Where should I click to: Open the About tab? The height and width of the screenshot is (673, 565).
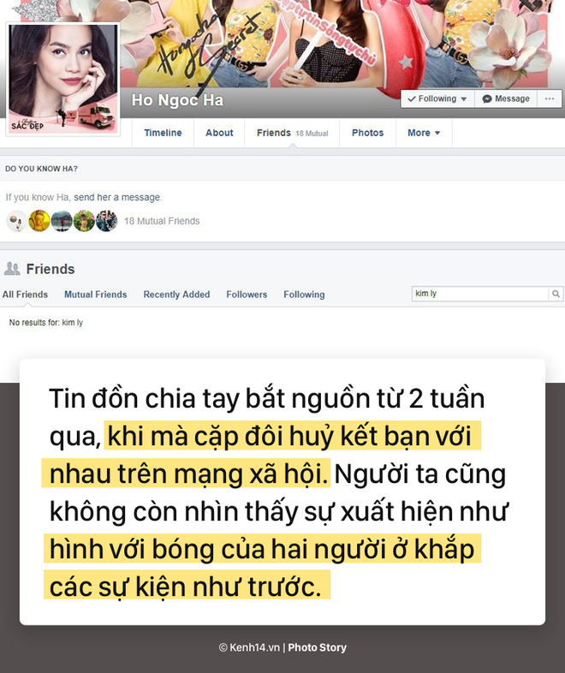pos(219,133)
